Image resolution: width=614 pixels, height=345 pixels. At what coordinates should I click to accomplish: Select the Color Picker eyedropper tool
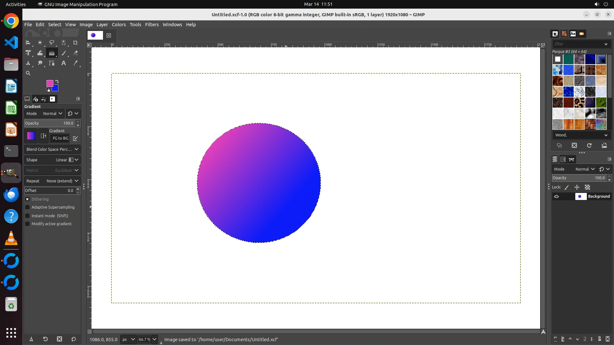75,63
